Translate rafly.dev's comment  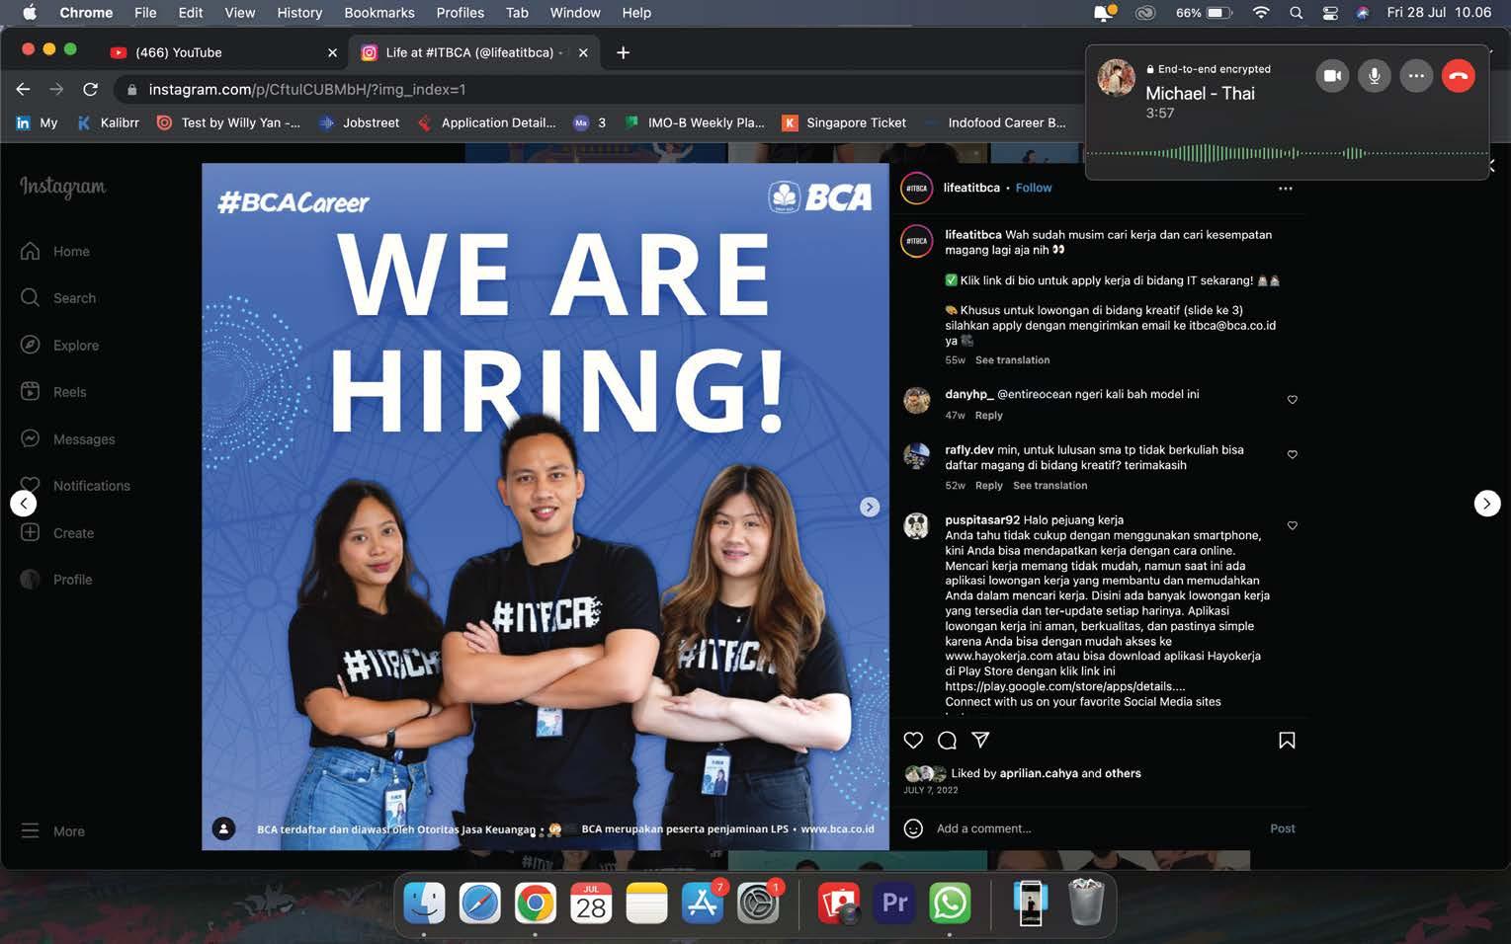(1049, 486)
